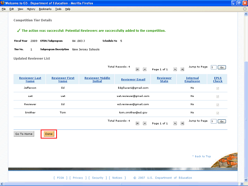Sort by Reviewer Last Name column
The width and height of the screenshot is (248, 186).
(30, 79)
